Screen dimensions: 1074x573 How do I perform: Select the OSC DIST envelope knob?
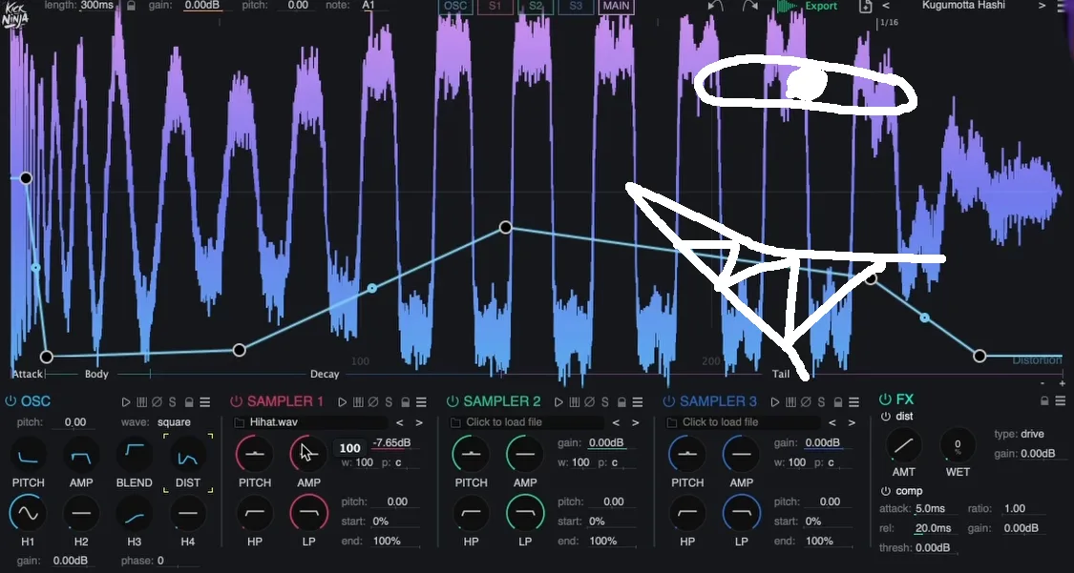pyautogui.click(x=188, y=455)
